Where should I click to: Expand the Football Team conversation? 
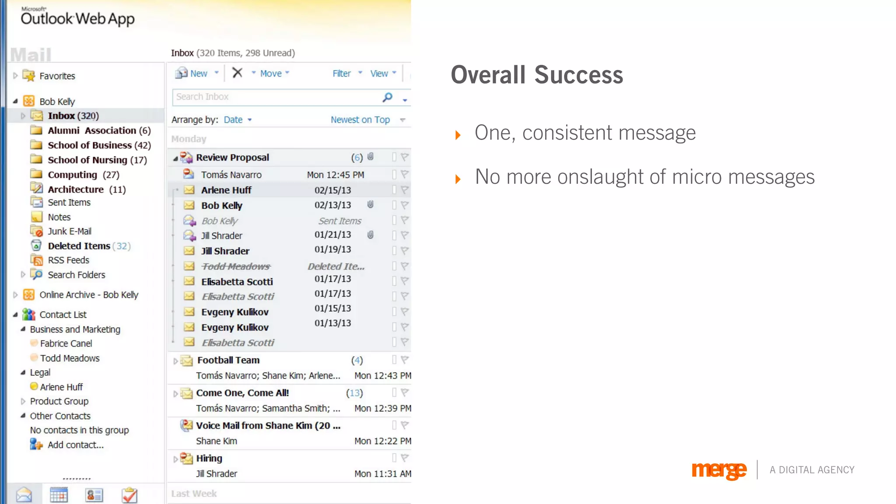tap(175, 361)
